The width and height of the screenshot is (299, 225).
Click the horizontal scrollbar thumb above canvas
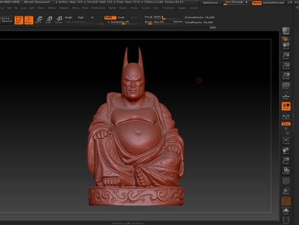(x=213, y=28)
